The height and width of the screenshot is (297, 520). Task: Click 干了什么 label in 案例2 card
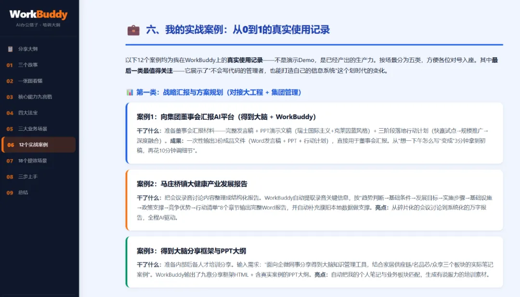[x=149, y=198]
